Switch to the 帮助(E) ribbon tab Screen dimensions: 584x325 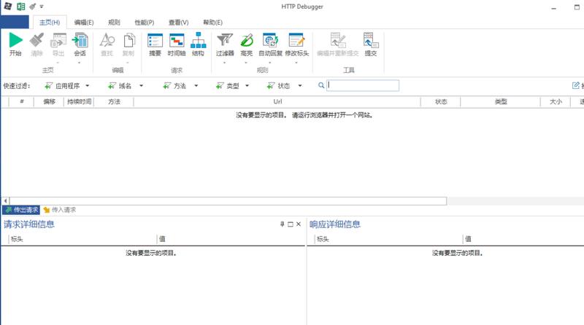[212, 23]
